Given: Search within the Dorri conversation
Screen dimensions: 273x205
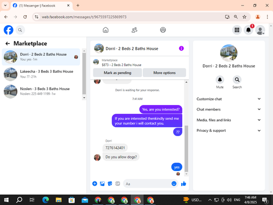Looking at the screenshot, I should tap(237, 80).
